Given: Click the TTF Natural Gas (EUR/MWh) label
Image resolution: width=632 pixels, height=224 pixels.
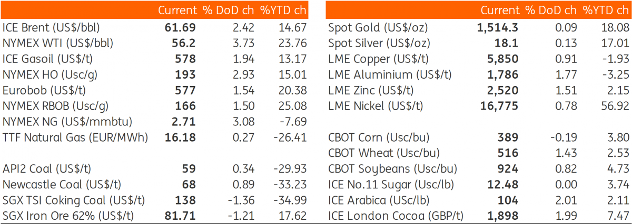Looking at the screenshot, I should 75,137.
